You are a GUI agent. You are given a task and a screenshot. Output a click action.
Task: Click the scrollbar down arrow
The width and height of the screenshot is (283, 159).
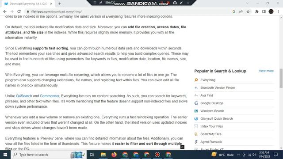click(x=281, y=148)
